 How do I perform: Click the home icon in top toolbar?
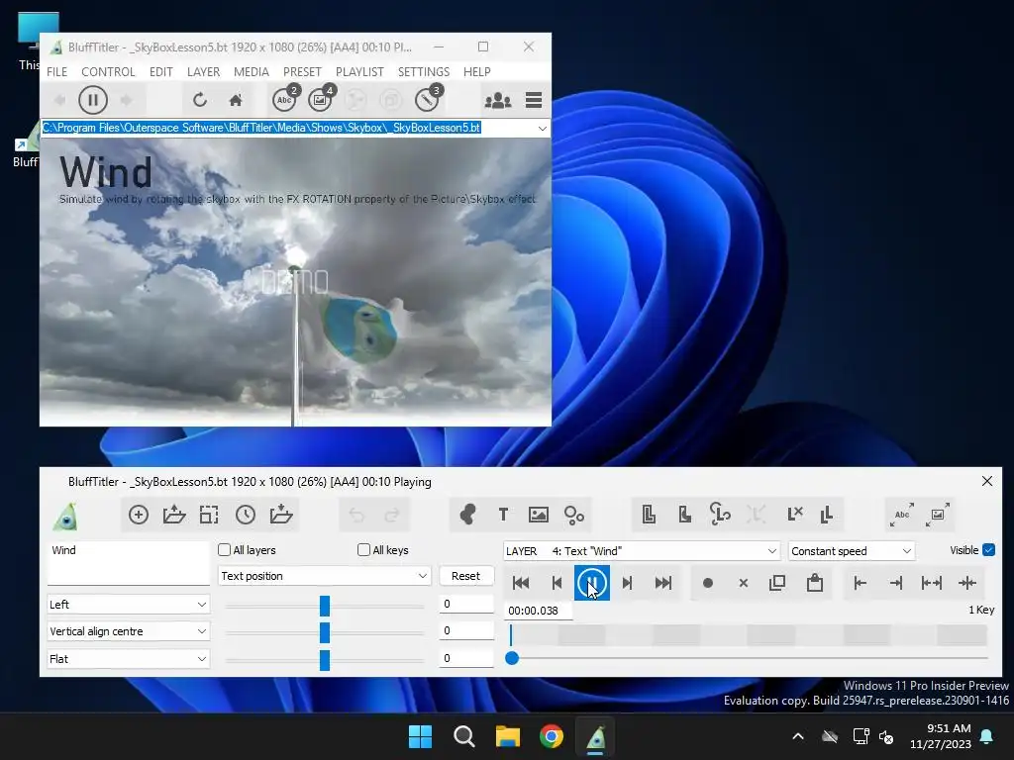coord(236,100)
